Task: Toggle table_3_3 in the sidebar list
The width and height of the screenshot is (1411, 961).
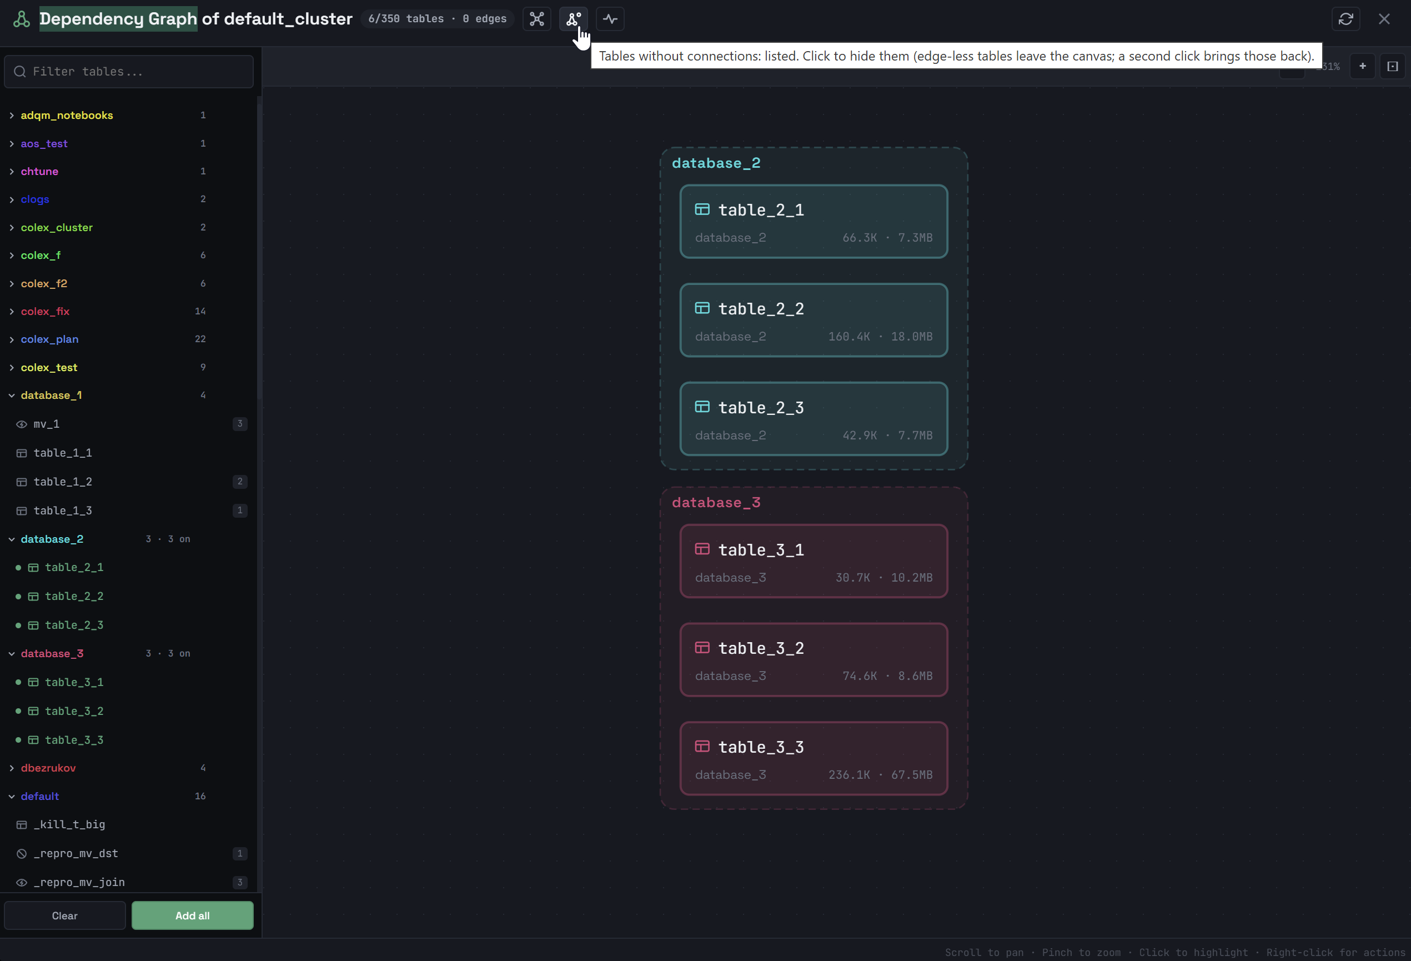Action: tap(130, 740)
